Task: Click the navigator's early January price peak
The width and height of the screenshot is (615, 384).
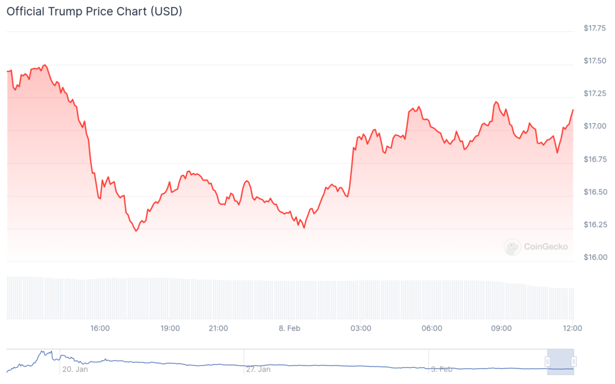Action: tap(43, 352)
